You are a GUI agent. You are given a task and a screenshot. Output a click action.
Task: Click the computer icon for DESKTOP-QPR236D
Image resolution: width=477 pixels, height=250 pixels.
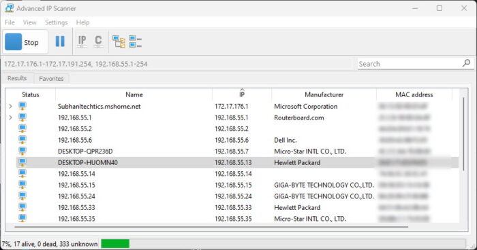(22, 151)
